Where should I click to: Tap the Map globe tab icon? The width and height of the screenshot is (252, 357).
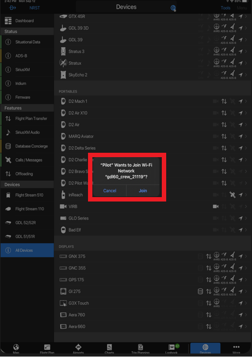[x=16, y=347]
